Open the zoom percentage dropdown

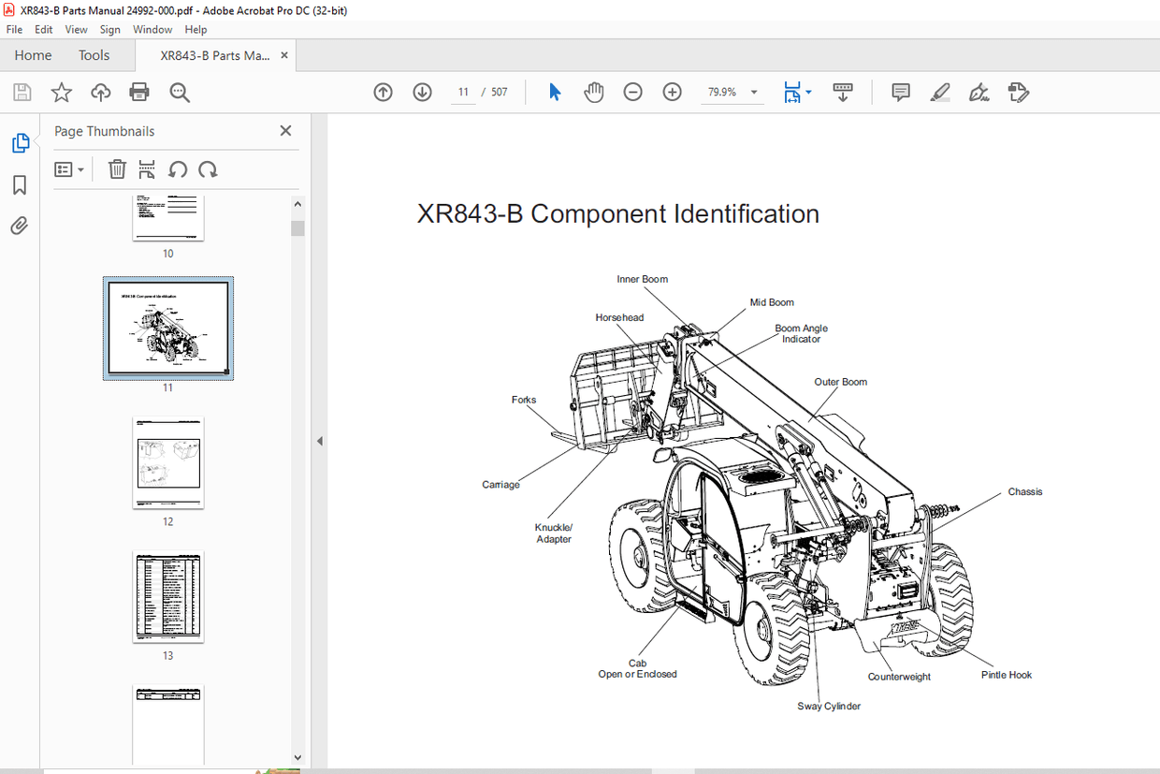pyautogui.click(x=754, y=92)
